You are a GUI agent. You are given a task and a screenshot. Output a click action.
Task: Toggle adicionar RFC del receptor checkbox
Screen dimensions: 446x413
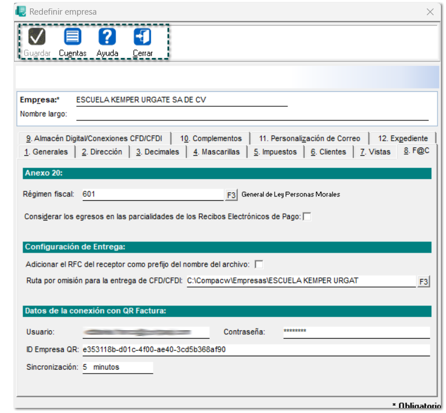coord(259,264)
